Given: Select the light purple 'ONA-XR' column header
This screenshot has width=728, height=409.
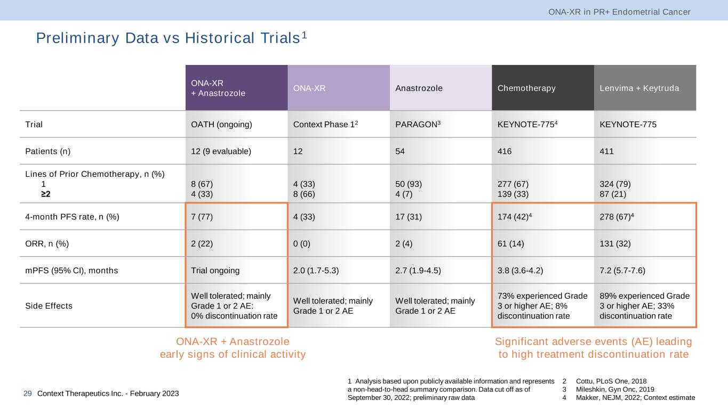Looking at the screenshot, I should [339, 88].
